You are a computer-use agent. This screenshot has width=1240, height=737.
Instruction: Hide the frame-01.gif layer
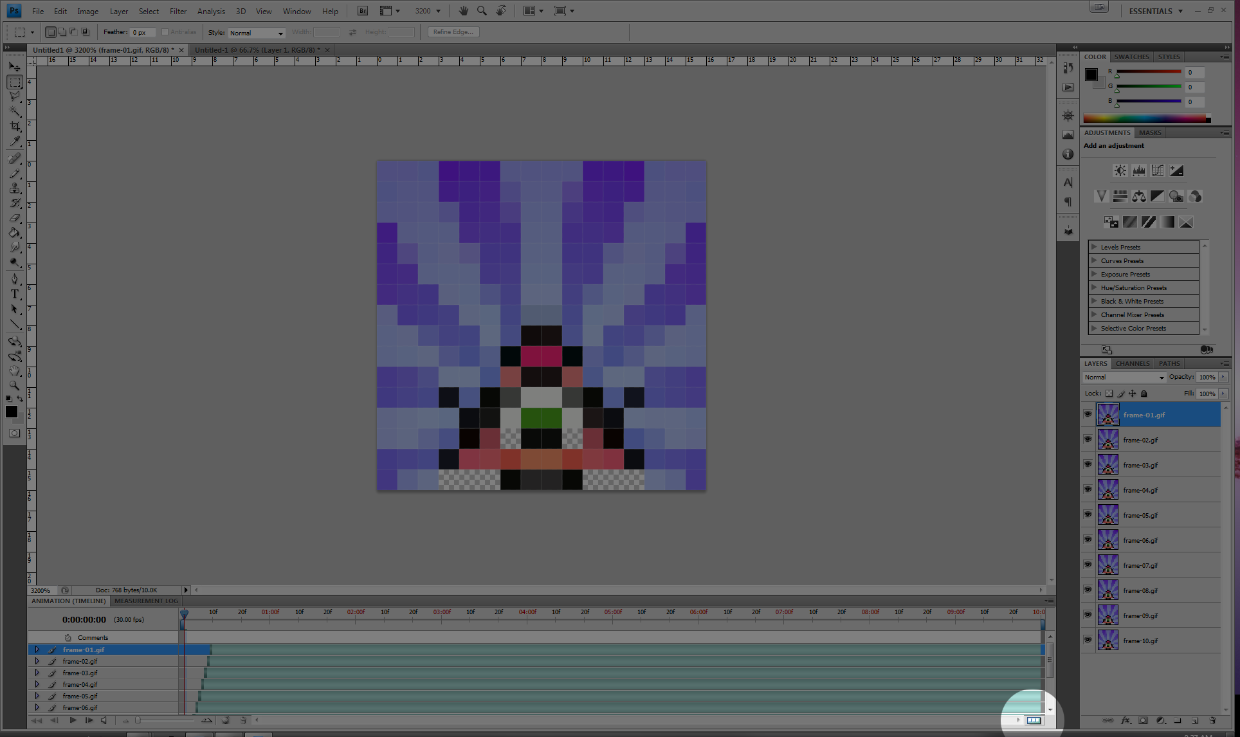click(x=1088, y=414)
